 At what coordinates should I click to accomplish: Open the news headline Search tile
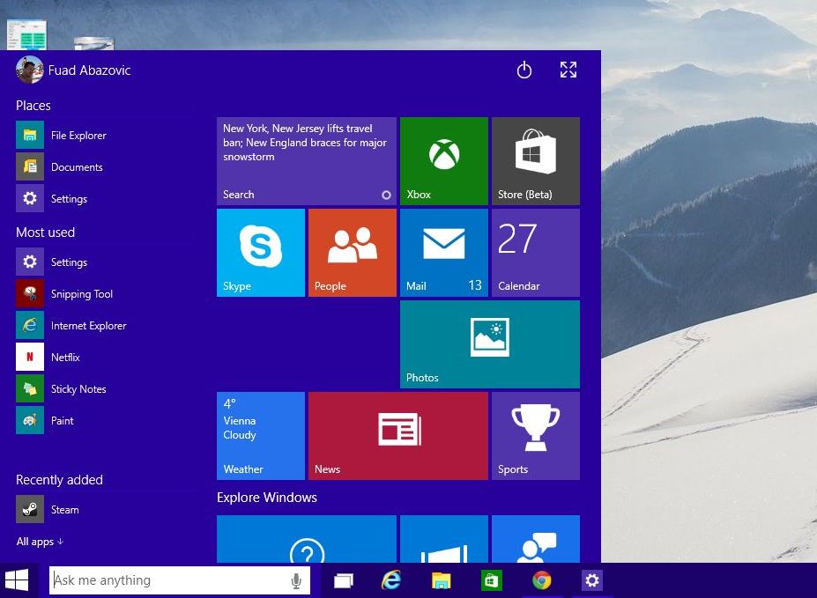point(306,160)
